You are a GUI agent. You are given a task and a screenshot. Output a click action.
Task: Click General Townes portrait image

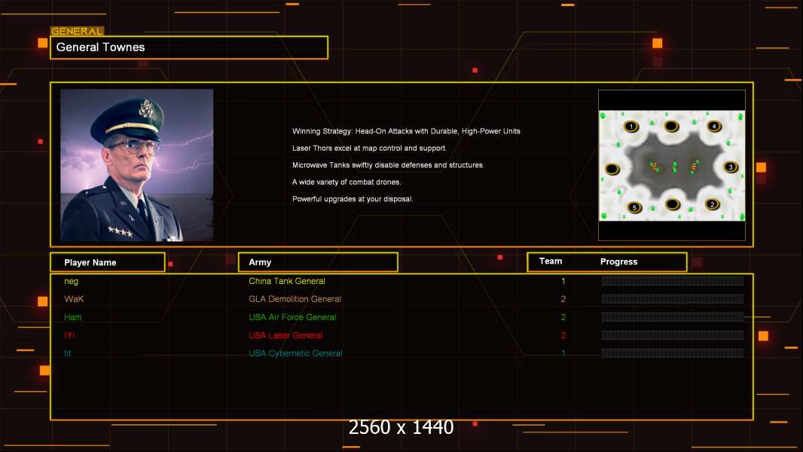tap(137, 165)
